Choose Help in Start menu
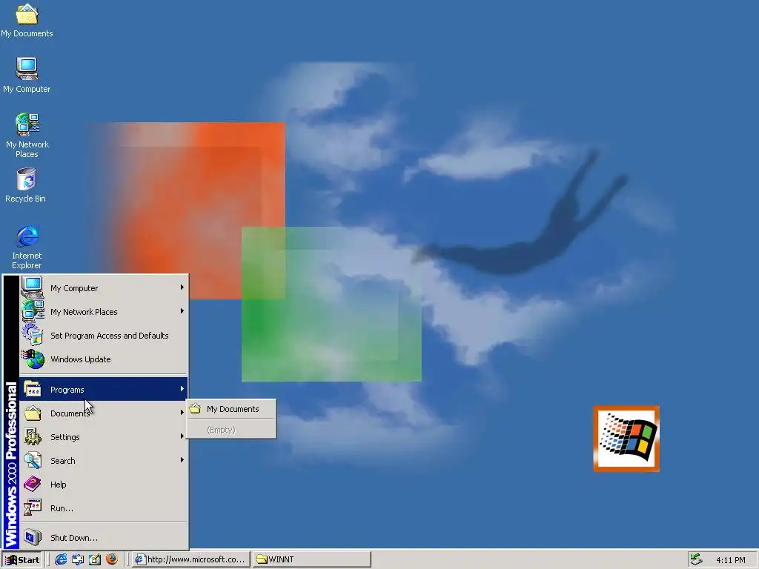759x569 pixels. pos(103,484)
